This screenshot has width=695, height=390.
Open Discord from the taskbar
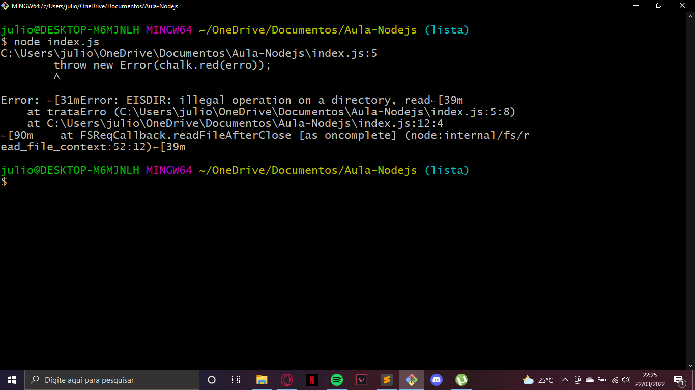click(x=437, y=380)
